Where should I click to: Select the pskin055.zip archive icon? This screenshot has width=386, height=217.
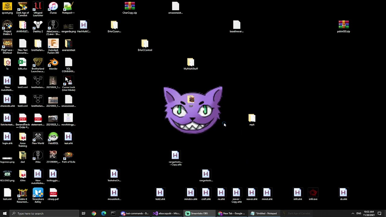pyautogui.click(x=343, y=27)
